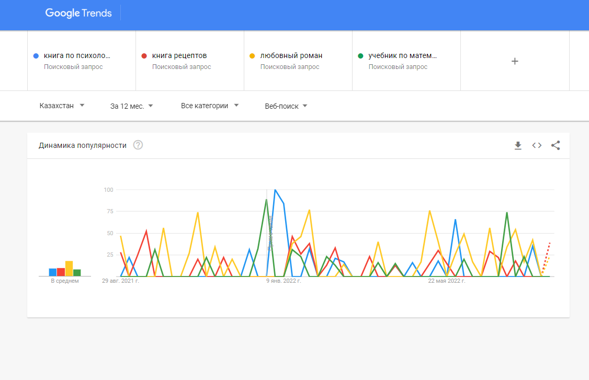The image size is (589, 380).
Task: Expand the Казахстан region dropdown
Action: coord(62,106)
